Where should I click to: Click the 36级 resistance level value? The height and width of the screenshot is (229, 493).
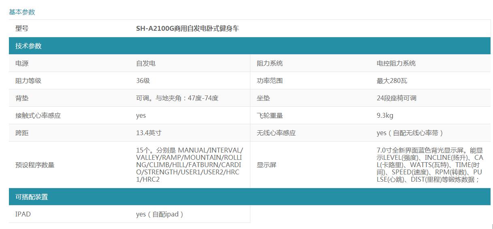pos(143,81)
